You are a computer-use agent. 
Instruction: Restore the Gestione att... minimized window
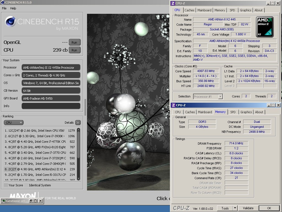31,201
